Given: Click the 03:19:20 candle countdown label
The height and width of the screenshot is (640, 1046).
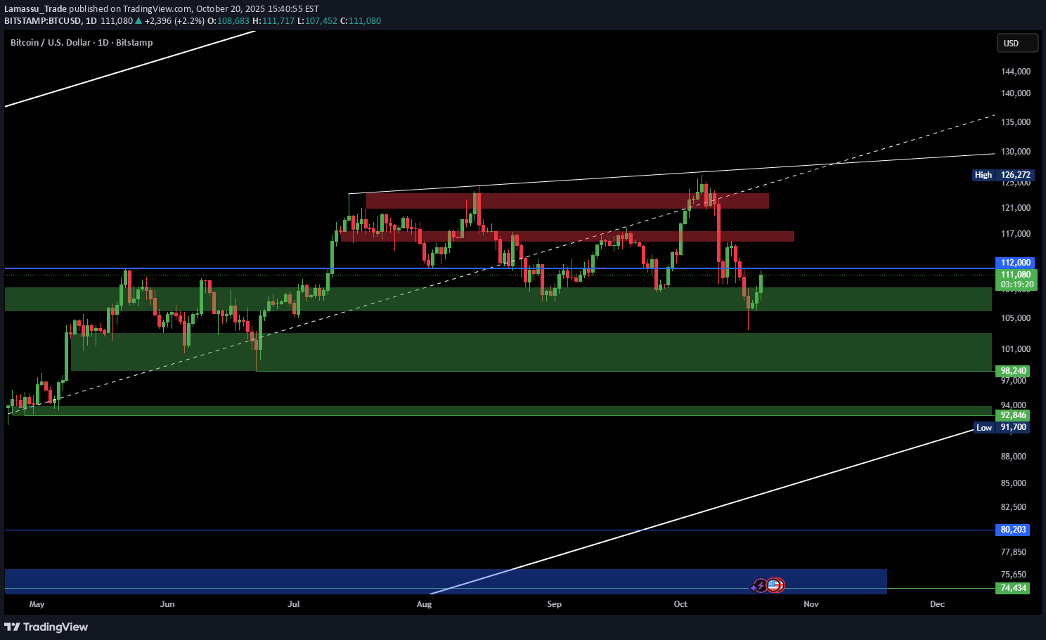Looking at the screenshot, I should pos(1016,285).
